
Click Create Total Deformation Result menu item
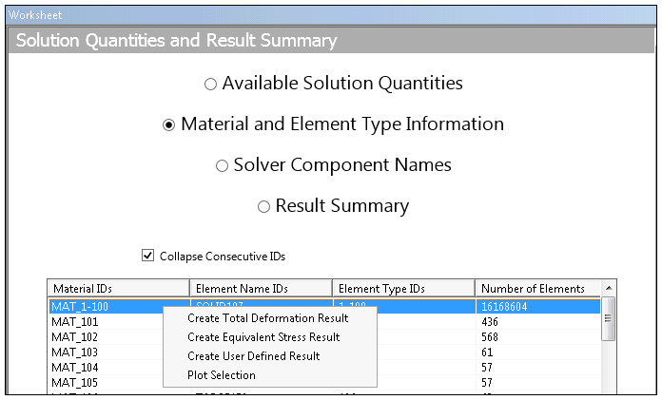[x=267, y=318]
